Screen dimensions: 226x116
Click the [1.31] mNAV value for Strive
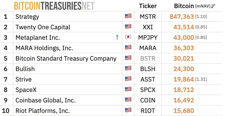(201, 79)
